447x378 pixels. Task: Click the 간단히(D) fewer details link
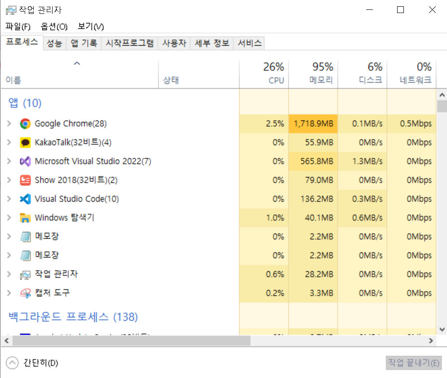coord(41,363)
